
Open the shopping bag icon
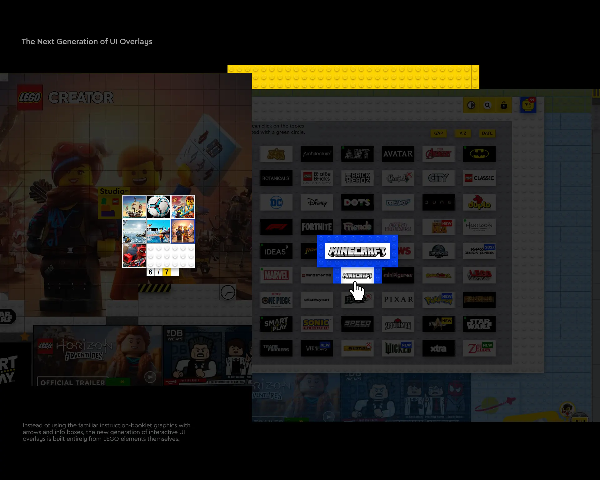click(504, 105)
